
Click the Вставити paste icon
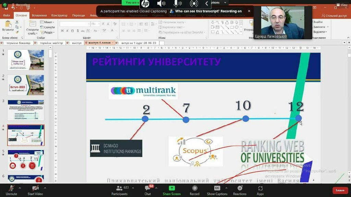click(8, 25)
